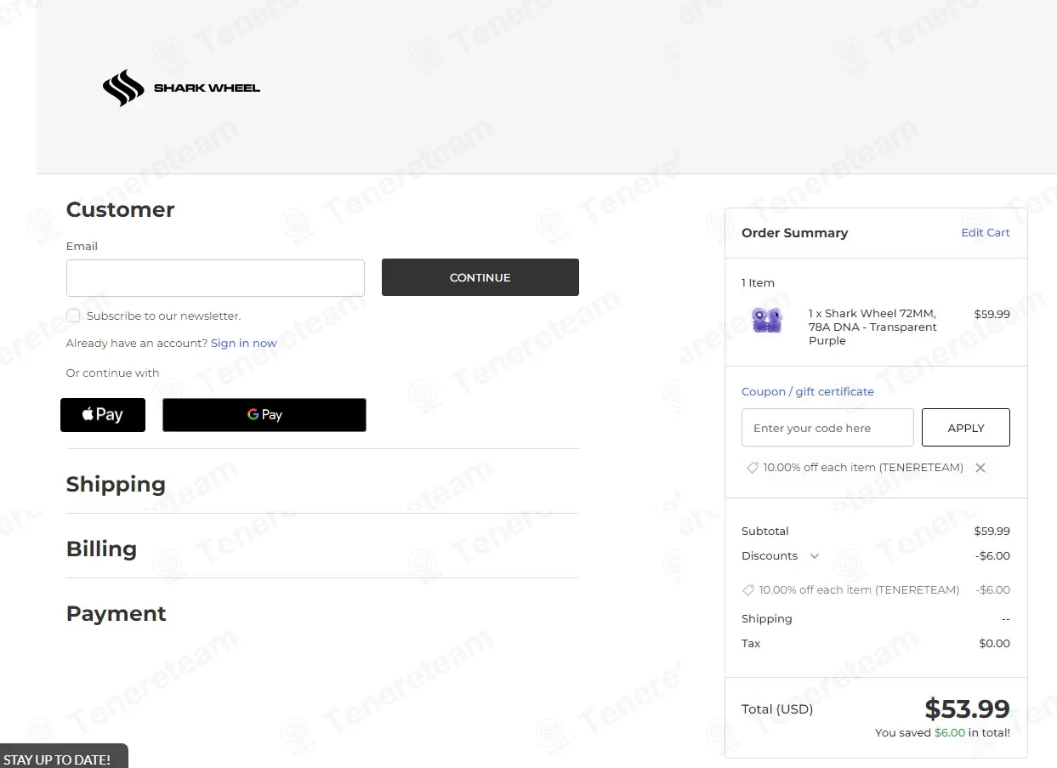Click the Shark Wheel 72MM product name
This screenshot has height=768, width=1057.
click(x=872, y=327)
